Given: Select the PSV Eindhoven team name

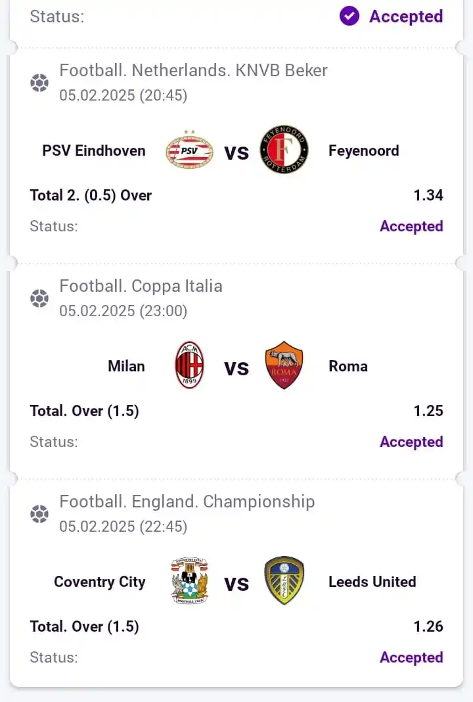Looking at the screenshot, I should pos(94,151).
